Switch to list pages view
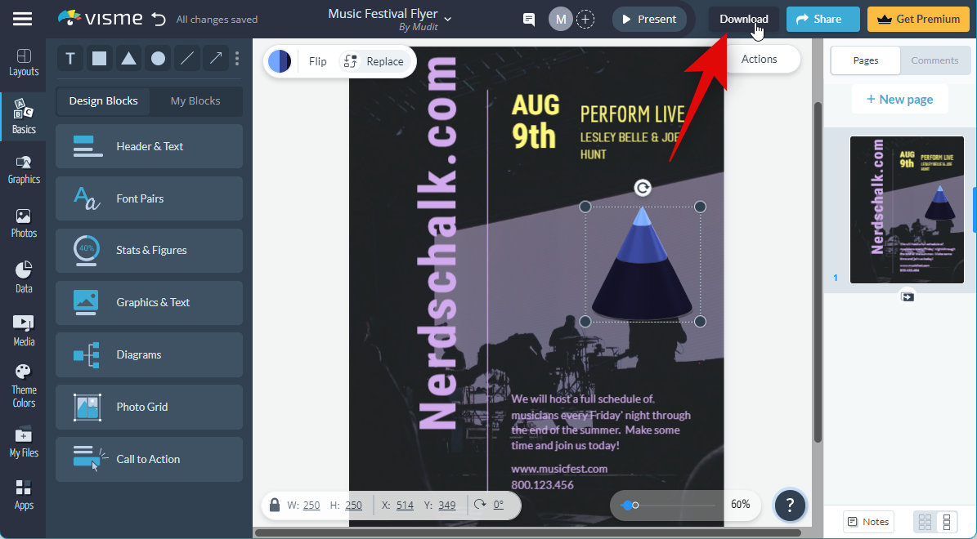This screenshot has width=977, height=539. (x=947, y=522)
